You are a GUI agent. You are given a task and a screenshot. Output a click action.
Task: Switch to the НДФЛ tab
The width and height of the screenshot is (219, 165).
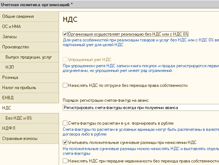coord(29,128)
